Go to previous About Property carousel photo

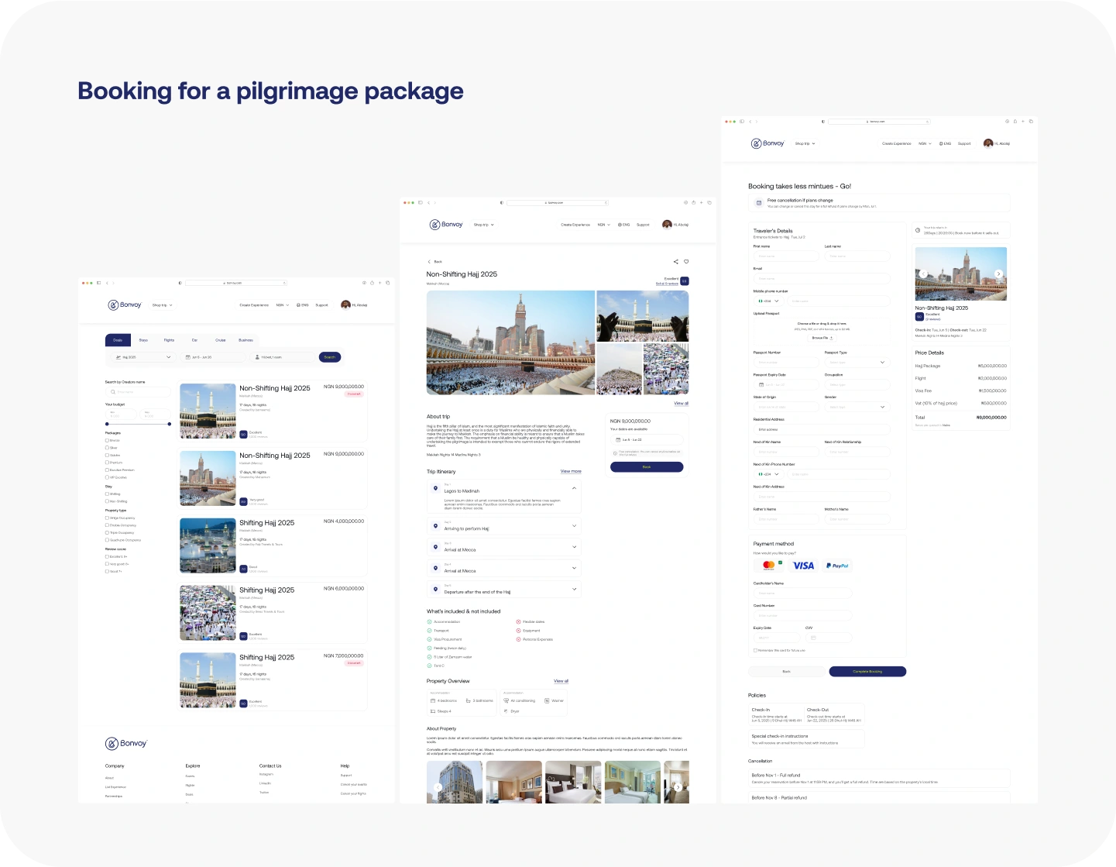pyautogui.click(x=438, y=787)
